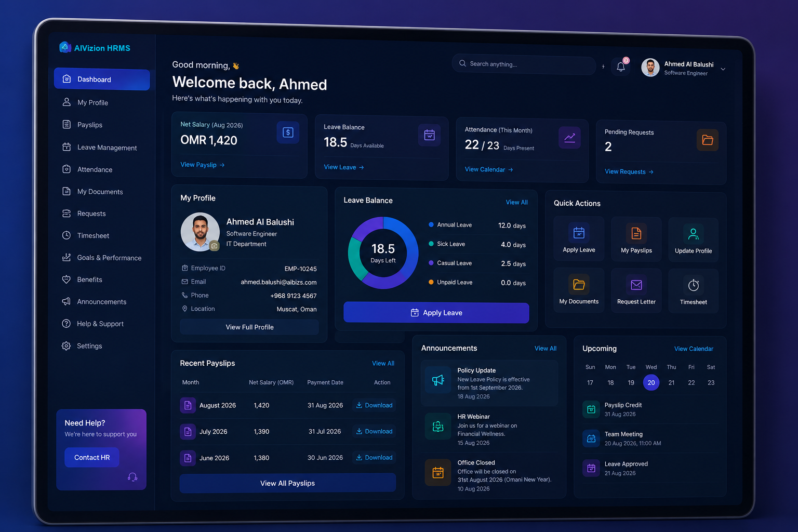Click the View Payslip link
The height and width of the screenshot is (532, 798).
[202, 165]
